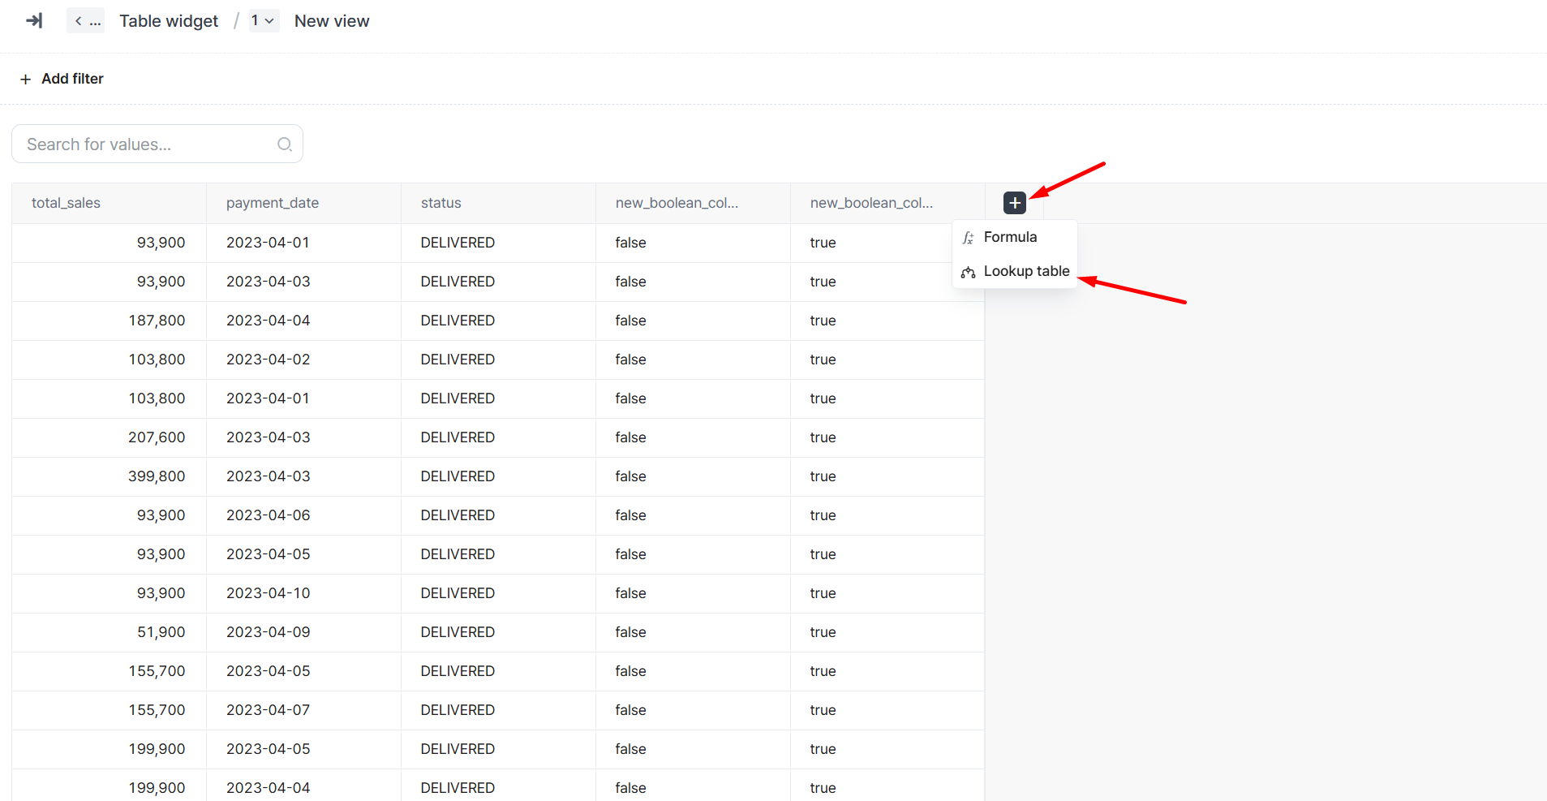
Task: Click the Lookup table binoculars icon
Action: pyautogui.click(x=968, y=272)
